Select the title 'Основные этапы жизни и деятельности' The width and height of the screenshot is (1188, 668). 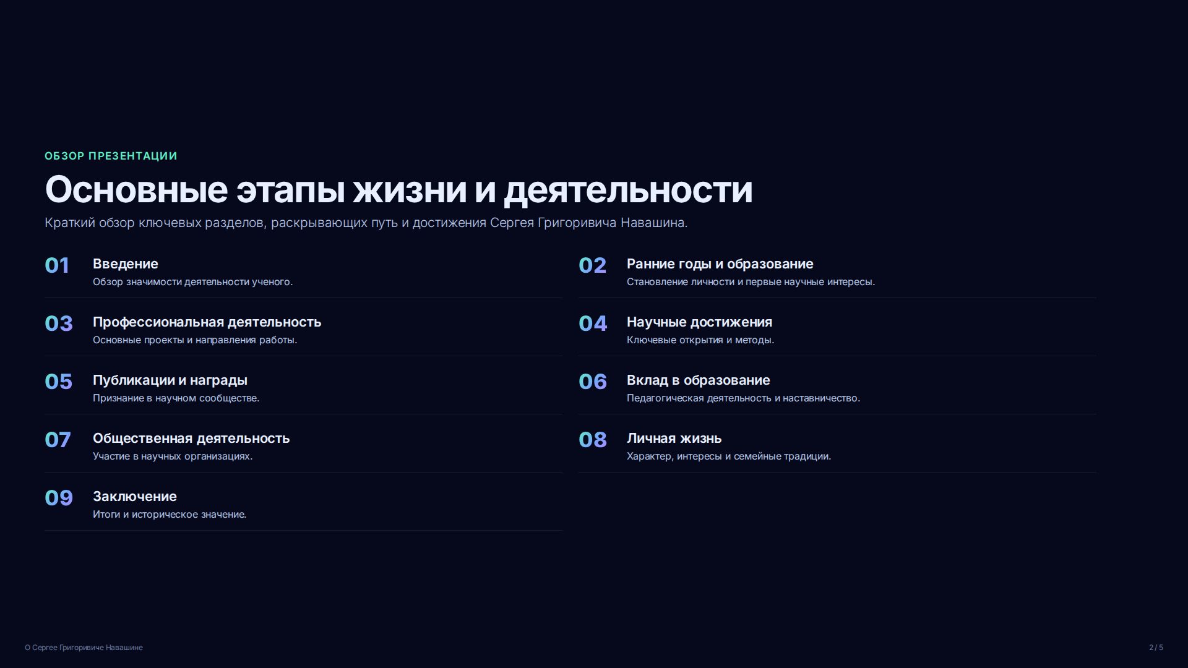coord(398,189)
